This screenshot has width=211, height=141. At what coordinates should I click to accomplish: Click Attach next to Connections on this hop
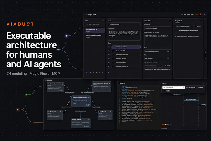click(x=168, y=65)
